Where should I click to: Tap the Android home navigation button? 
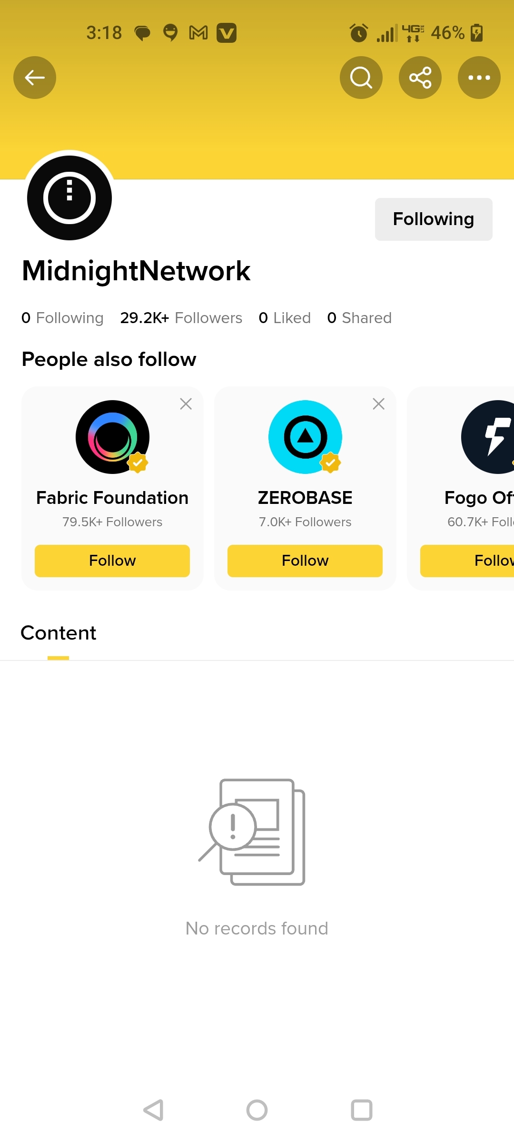(257, 1110)
